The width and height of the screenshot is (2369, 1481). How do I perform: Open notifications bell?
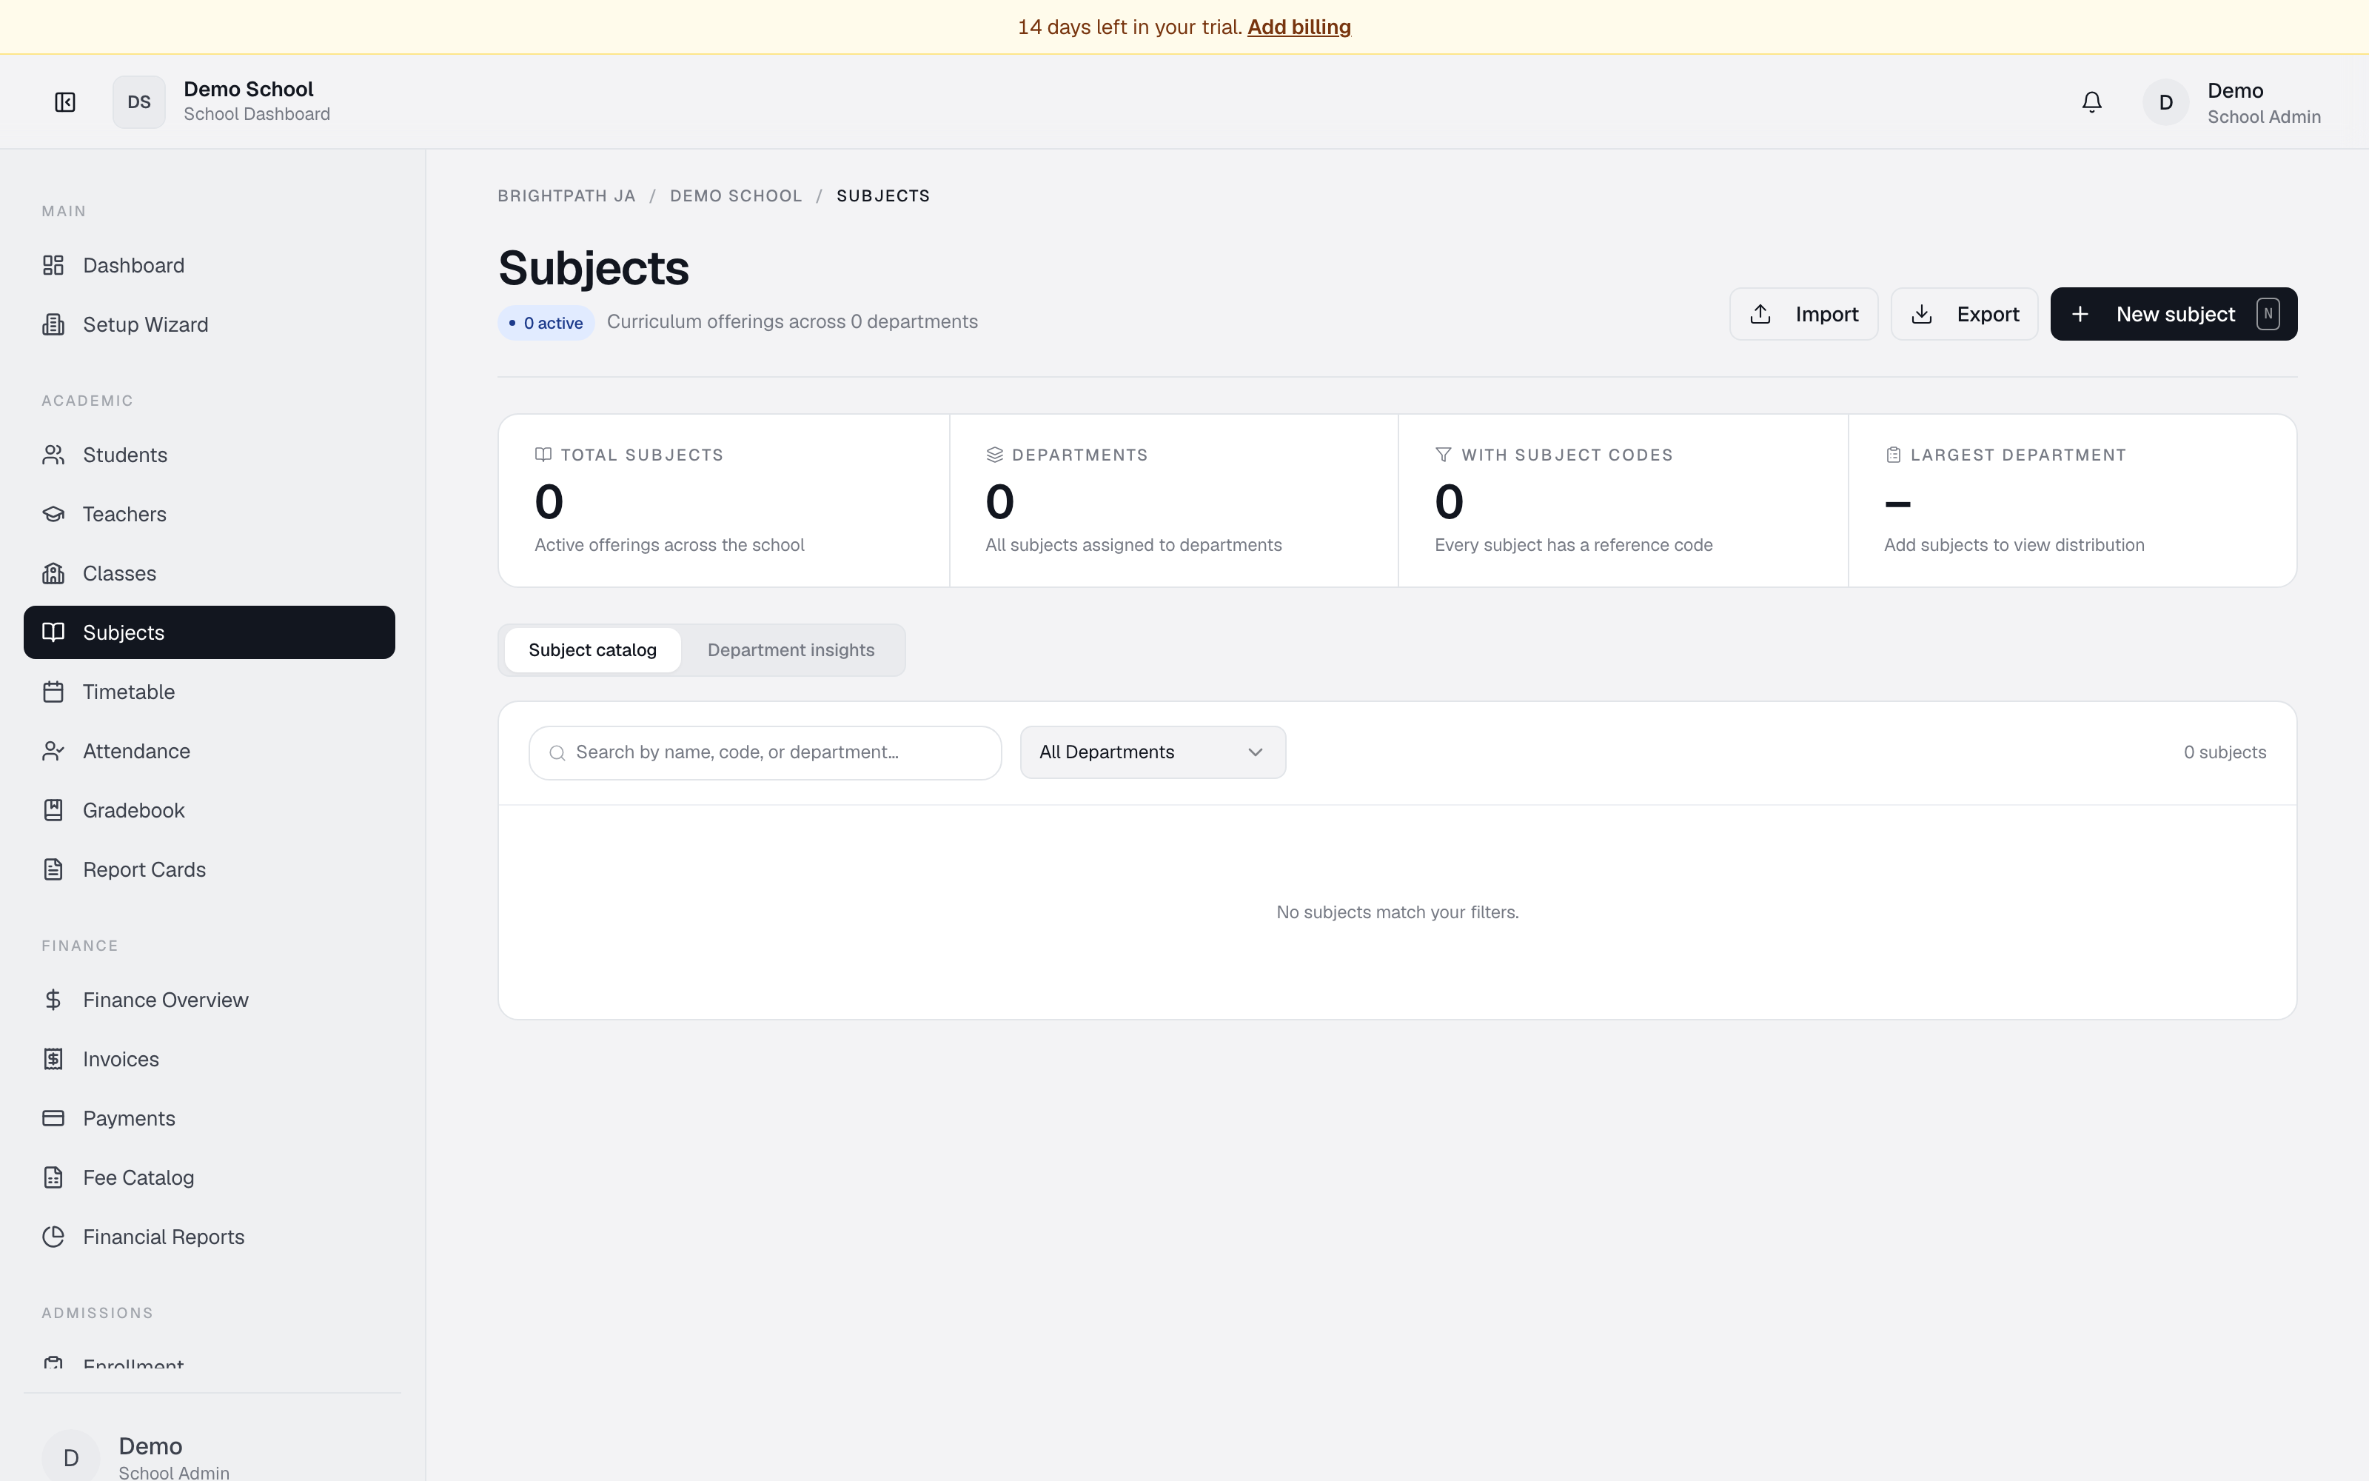[x=2091, y=102]
